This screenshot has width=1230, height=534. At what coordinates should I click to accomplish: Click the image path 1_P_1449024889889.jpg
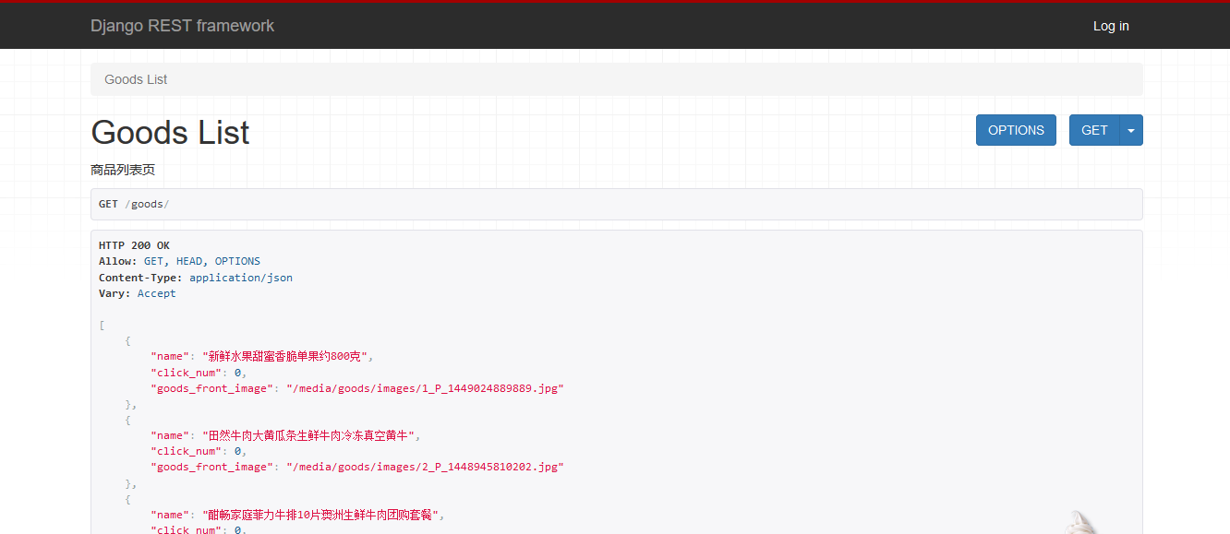(425, 388)
